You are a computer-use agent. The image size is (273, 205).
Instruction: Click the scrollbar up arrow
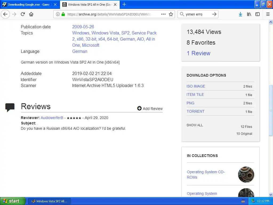tap(271, 22)
